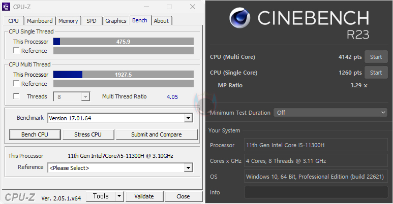Screen dimensions: 393x204
Task: Open the Threads count dropdown
Action: (x=72, y=96)
